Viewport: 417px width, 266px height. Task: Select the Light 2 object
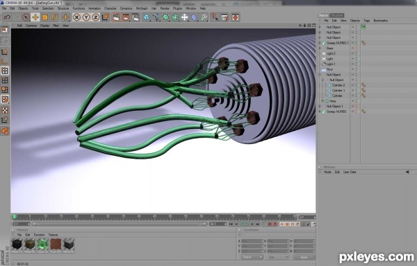point(331,53)
